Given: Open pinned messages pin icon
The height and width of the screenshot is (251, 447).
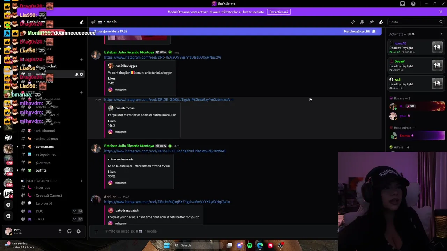Looking at the screenshot, I should pyautogui.click(x=372, y=22).
